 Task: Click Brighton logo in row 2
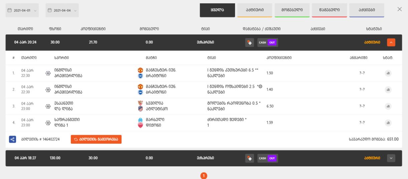(x=140, y=92)
